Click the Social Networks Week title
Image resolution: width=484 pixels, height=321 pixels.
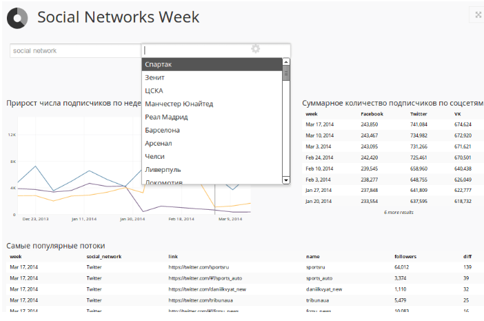coord(118,17)
